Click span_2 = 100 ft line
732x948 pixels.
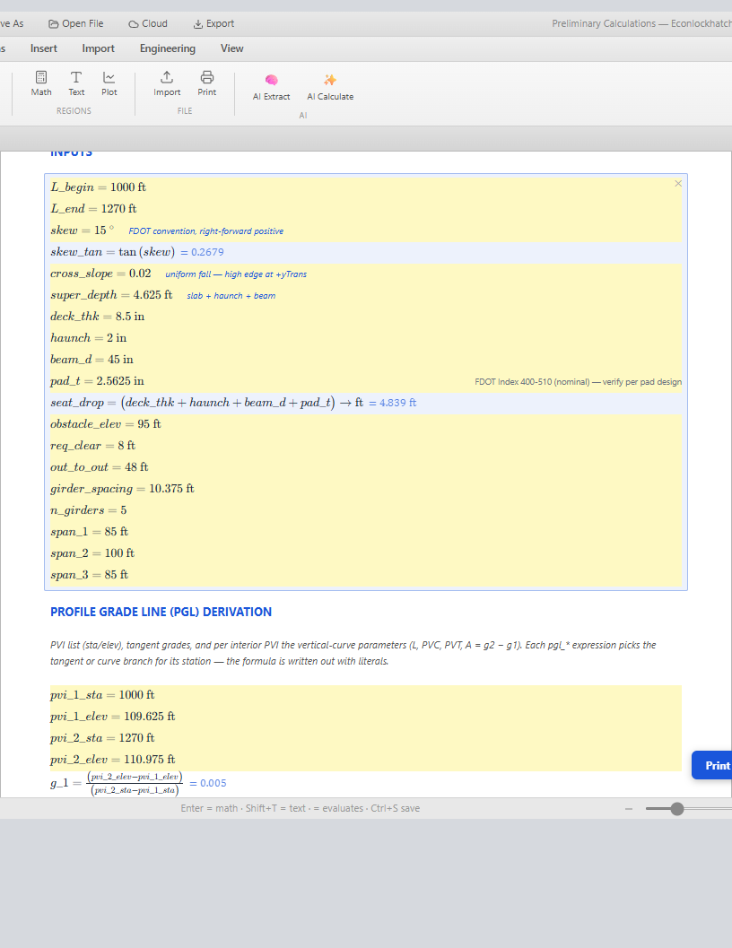tap(366, 553)
